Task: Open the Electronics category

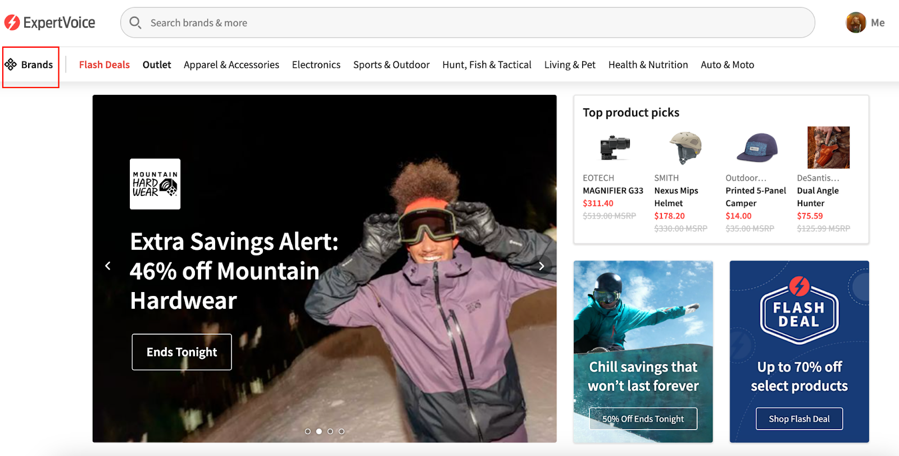Action: pos(316,65)
